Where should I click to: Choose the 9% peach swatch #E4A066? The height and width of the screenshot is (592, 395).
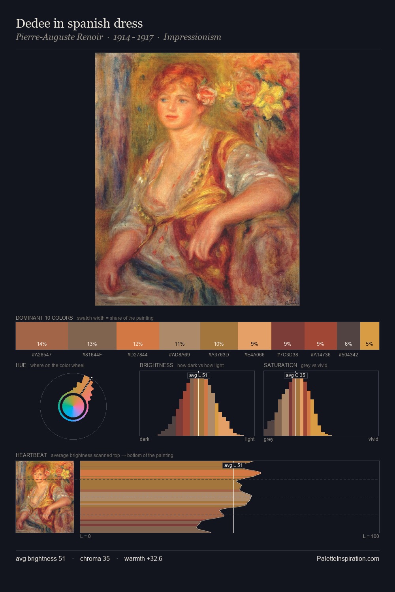tap(254, 336)
